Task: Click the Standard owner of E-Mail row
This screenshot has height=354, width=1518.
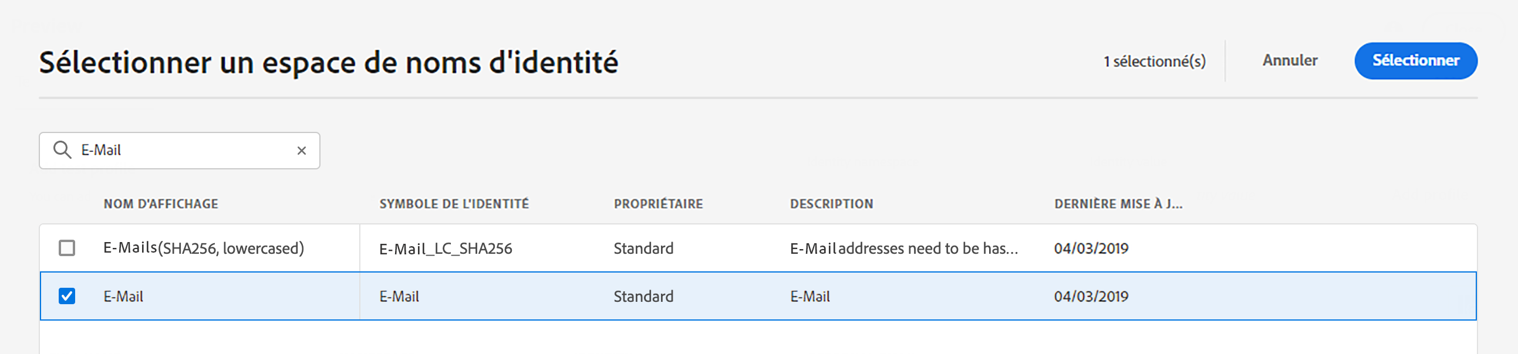Action: tap(643, 297)
